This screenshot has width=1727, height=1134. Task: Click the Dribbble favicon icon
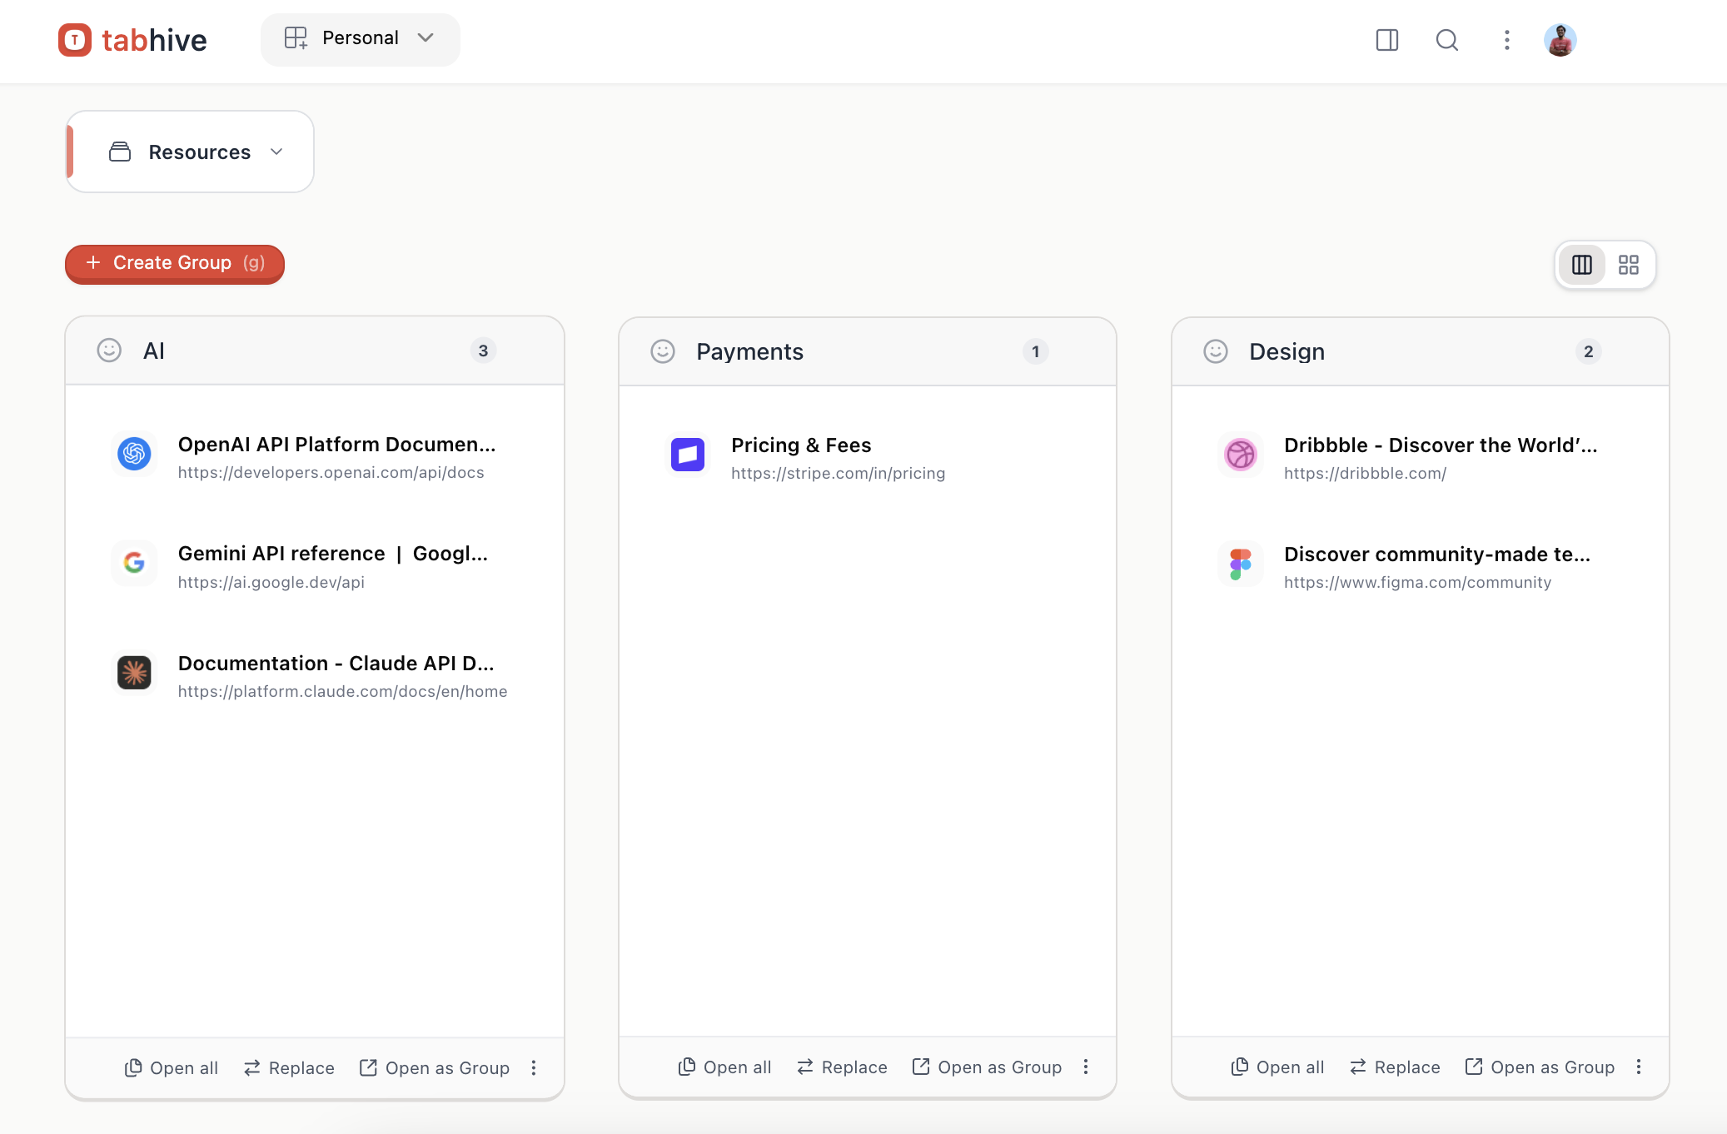coord(1241,455)
